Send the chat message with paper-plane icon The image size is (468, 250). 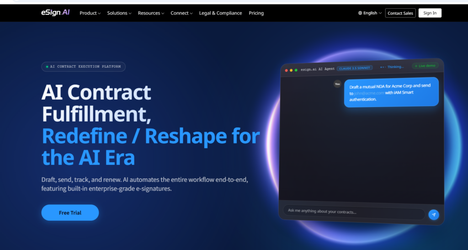(434, 214)
